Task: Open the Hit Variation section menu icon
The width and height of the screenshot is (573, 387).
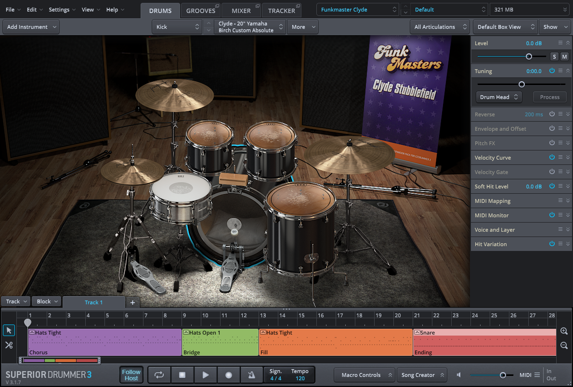Action: [560, 244]
